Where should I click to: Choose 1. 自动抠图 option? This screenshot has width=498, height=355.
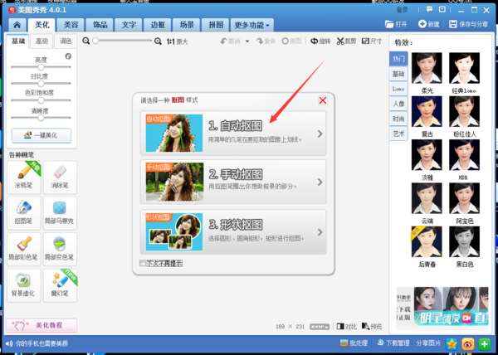pyautogui.click(x=233, y=134)
